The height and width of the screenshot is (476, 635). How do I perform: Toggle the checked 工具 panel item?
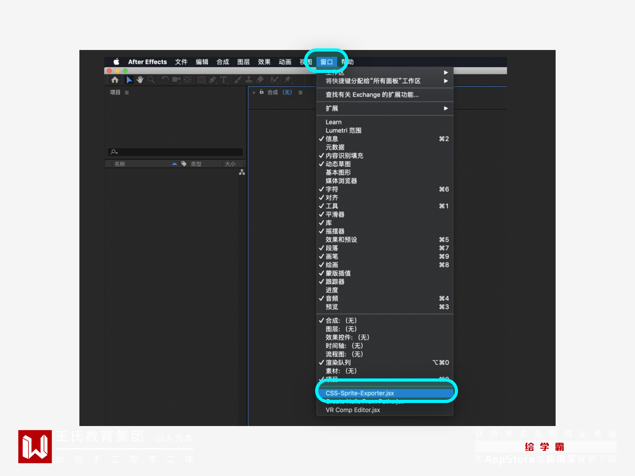click(x=385, y=206)
